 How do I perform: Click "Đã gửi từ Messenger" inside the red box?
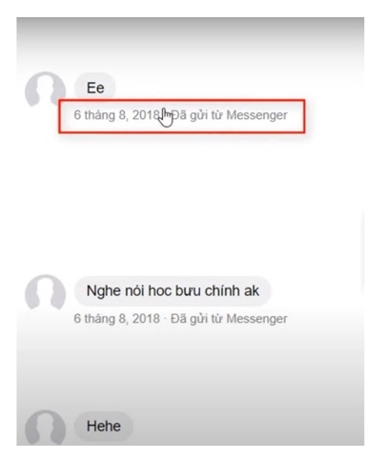click(229, 115)
